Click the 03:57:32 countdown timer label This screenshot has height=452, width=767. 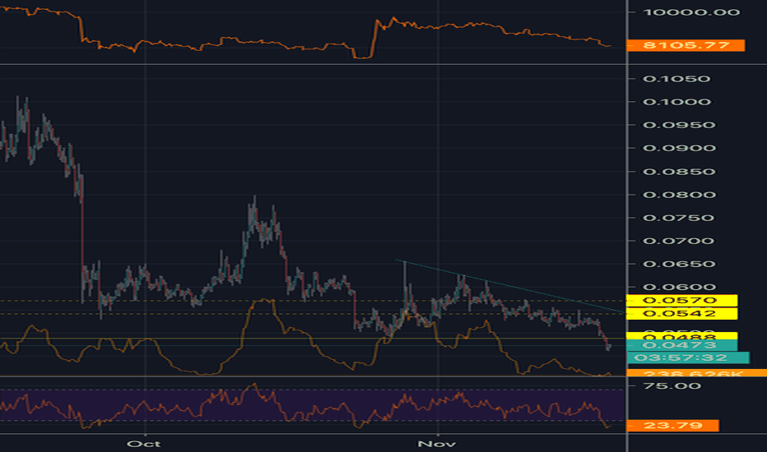point(688,357)
